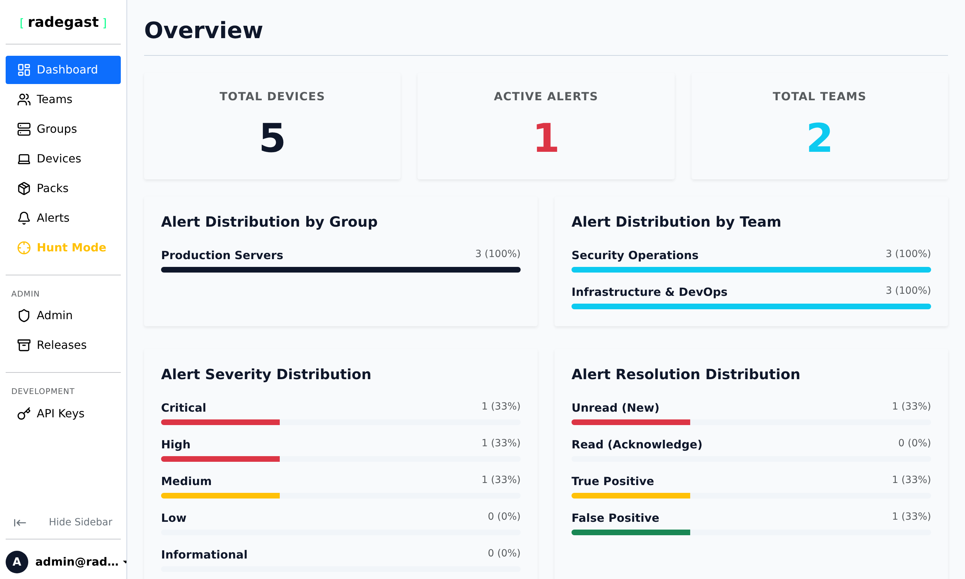Click the Alert Distribution by Group heading
The image size is (965, 579).
tap(270, 222)
